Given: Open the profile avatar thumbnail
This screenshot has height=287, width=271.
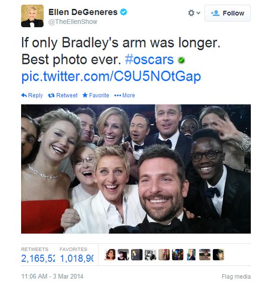Looking at the screenshot, I should (x=32, y=16).
